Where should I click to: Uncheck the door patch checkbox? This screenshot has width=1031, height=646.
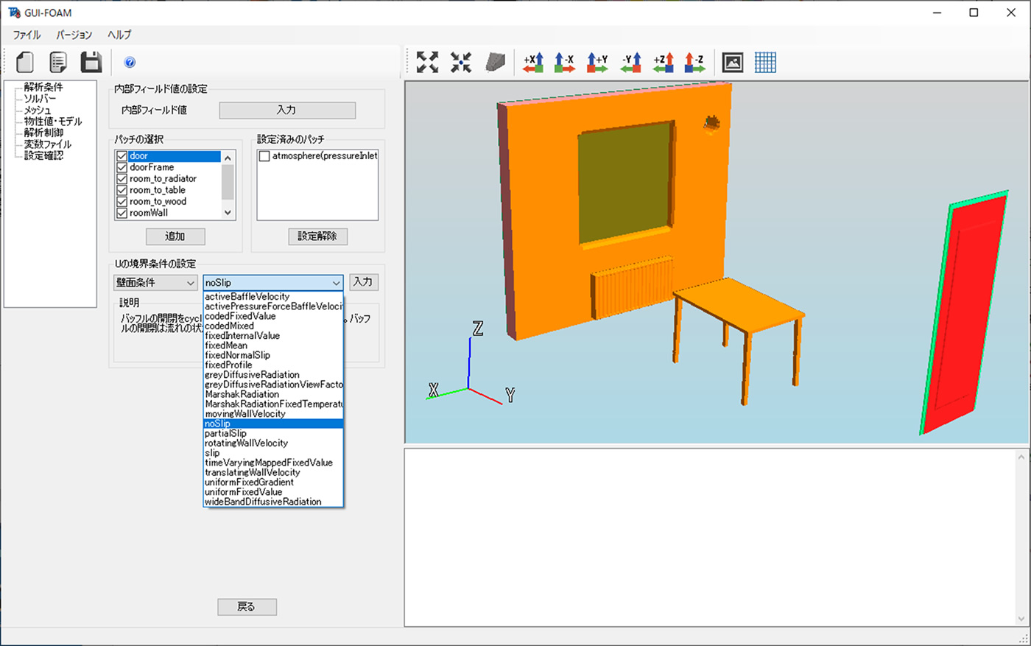(122, 156)
